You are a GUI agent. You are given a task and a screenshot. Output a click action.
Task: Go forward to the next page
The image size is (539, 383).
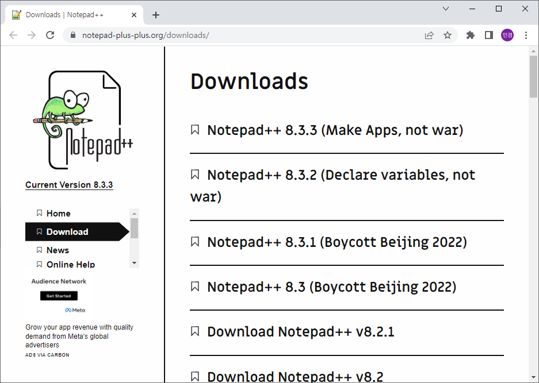32,35
